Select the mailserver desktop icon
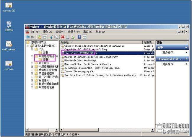Screen dimensions: 192x137 click(9, 45)
